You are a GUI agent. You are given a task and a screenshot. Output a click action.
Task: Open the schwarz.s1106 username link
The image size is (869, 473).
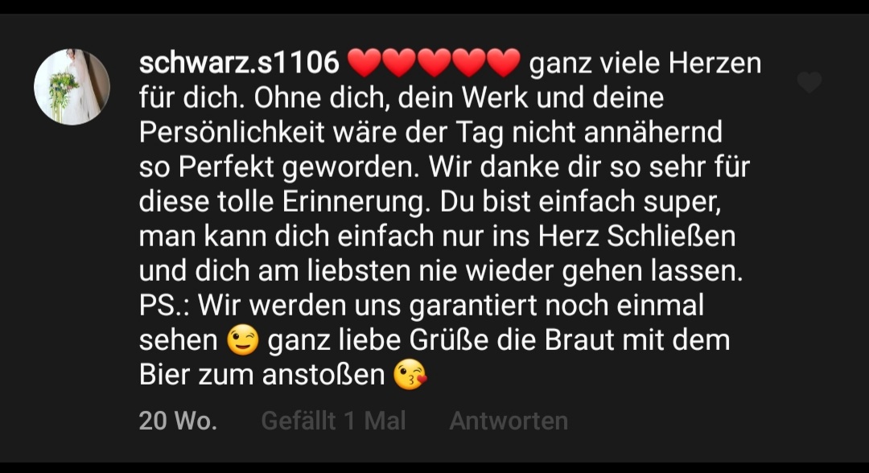[239, 62]
